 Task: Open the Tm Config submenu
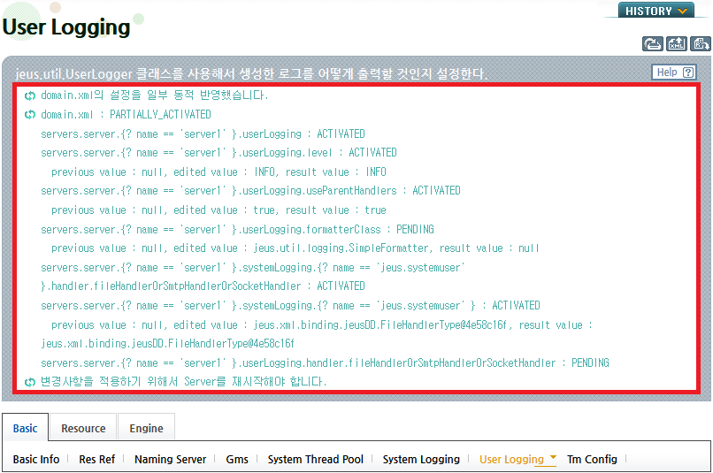point(592,460)
